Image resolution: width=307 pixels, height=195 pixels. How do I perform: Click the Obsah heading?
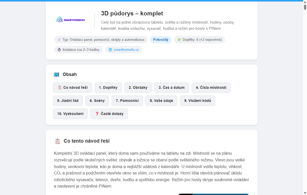70,74
